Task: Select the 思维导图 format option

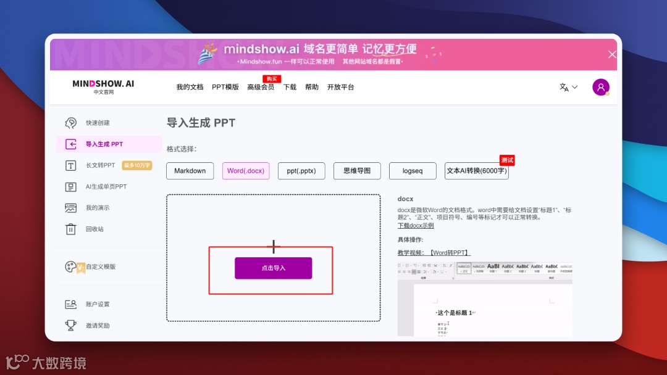Action: coord(357,171)
